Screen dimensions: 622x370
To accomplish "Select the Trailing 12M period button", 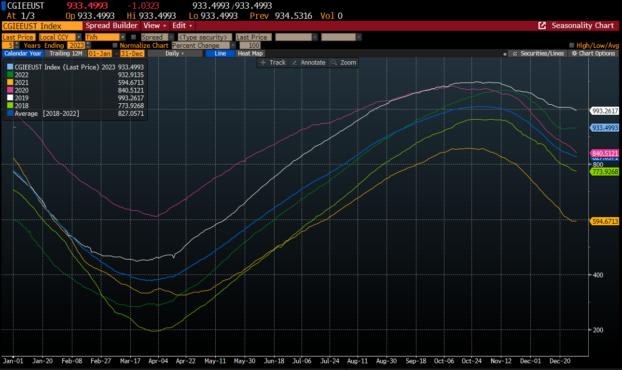I will tap(66, 54).
